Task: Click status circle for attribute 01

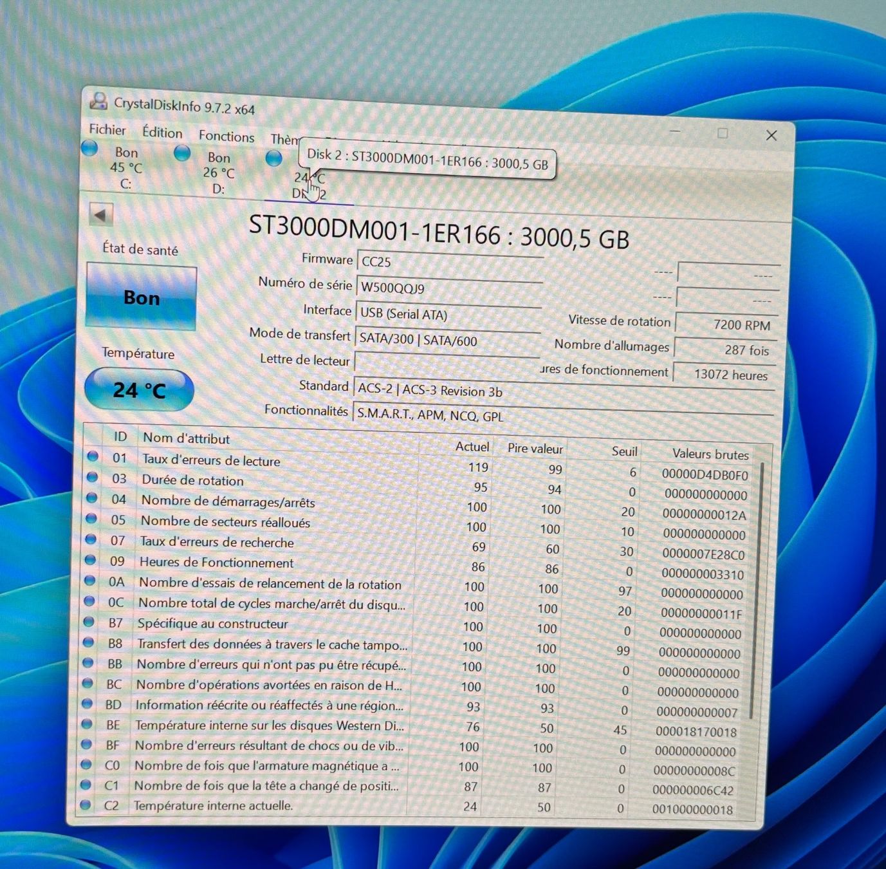Action: 93,456
